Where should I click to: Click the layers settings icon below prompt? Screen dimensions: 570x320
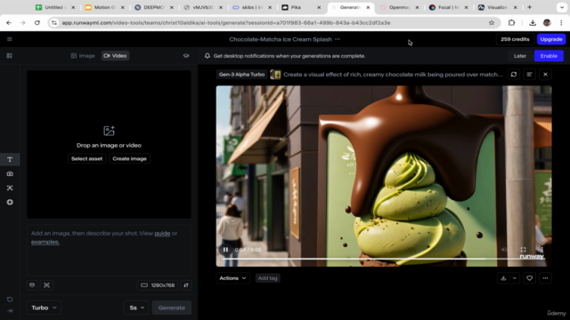click(32, 285)
